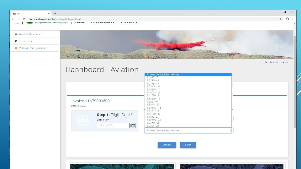The image size is (301, 169).
Task: Click the Dashboard - Aviation breadcrumb
Action: coord(276,62)
